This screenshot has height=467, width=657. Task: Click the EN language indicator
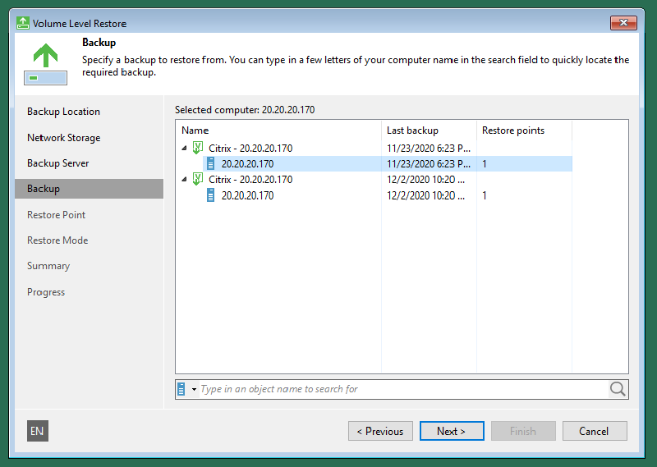[x=38, y=431]
